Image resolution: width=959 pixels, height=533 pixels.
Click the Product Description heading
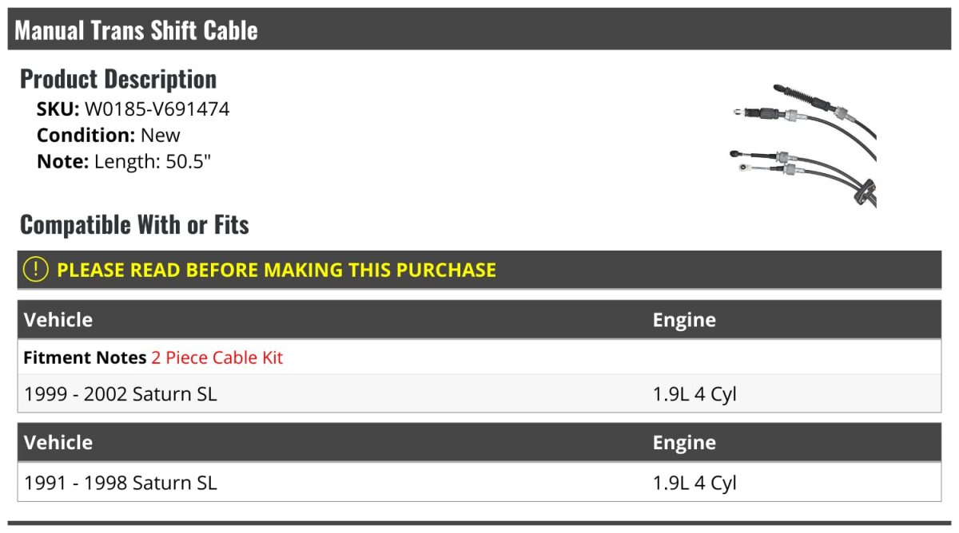coord(118,79)
